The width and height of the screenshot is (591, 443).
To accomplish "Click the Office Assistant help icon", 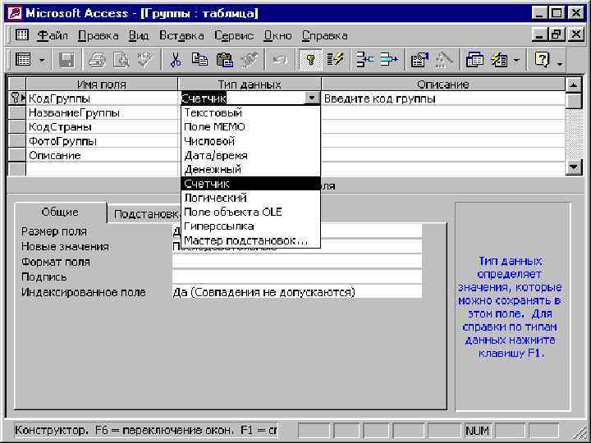I will 542,60.
